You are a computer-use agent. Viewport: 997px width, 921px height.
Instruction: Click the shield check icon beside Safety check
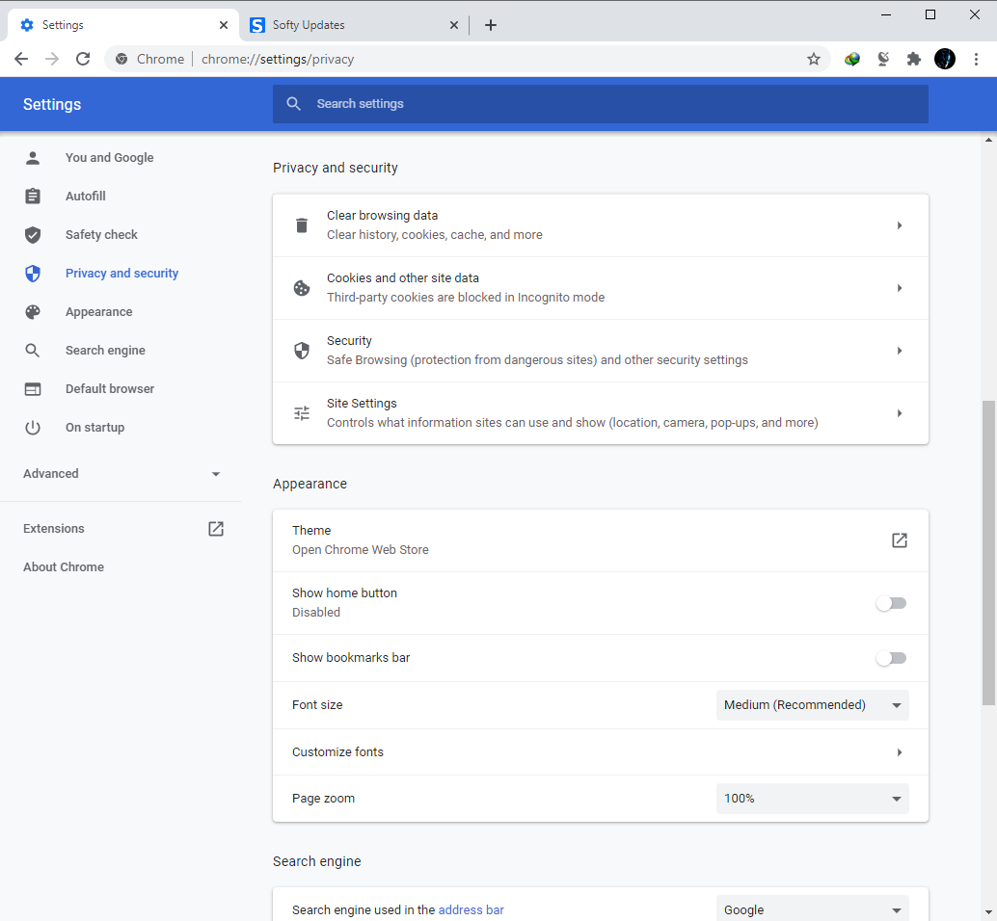[x=33, y=234]
